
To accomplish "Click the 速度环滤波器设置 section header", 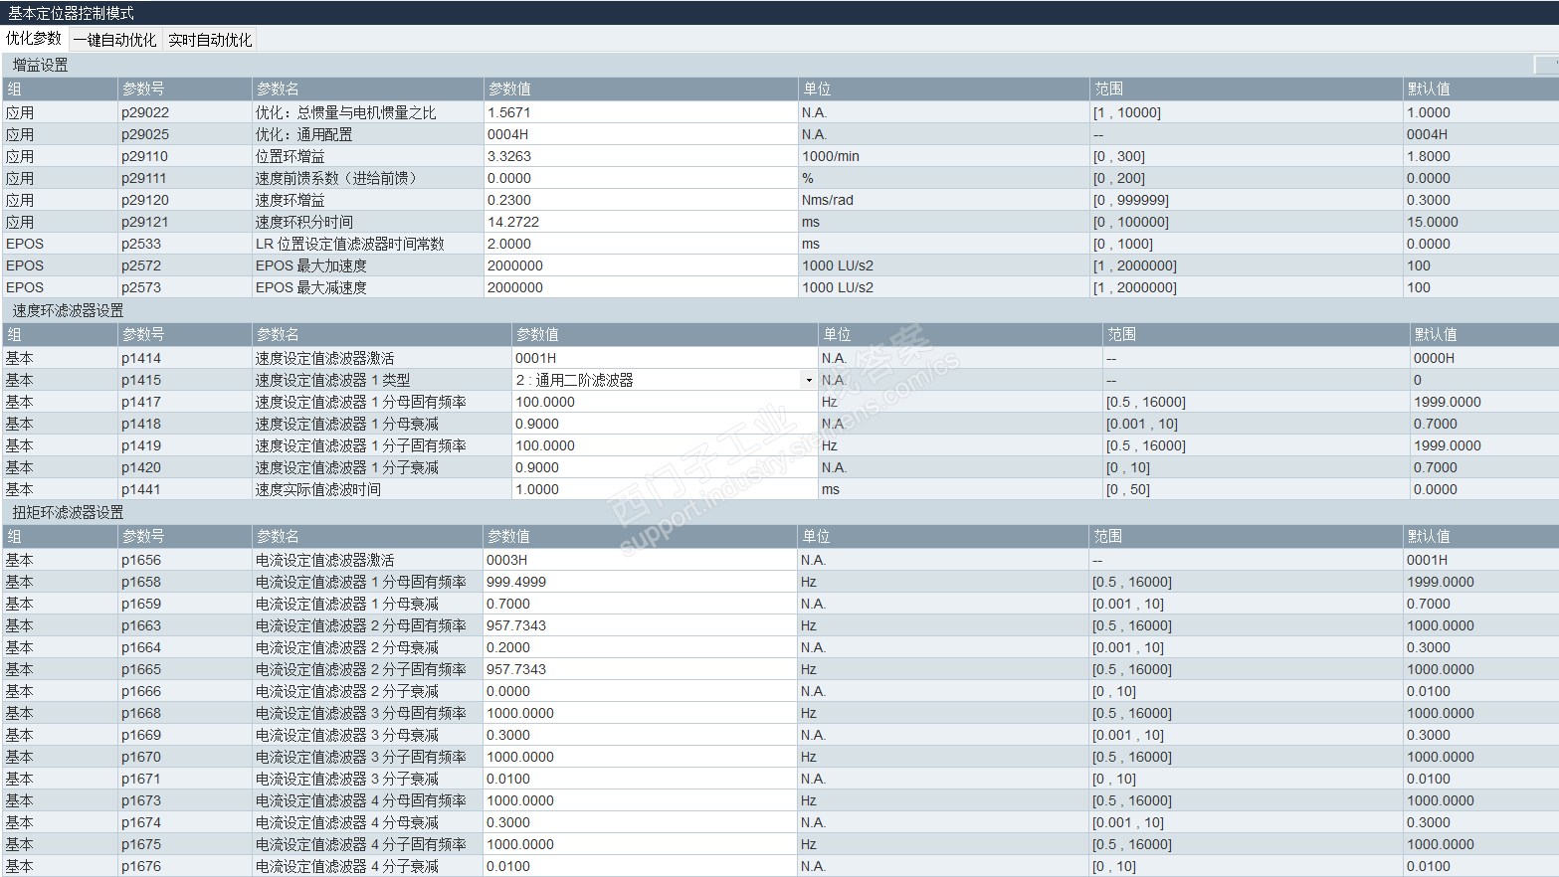I will pos(69,310).
